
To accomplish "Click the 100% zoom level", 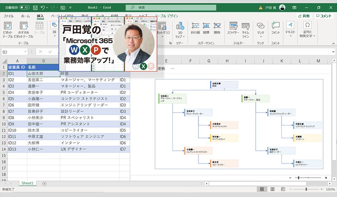I will [330, 189].
